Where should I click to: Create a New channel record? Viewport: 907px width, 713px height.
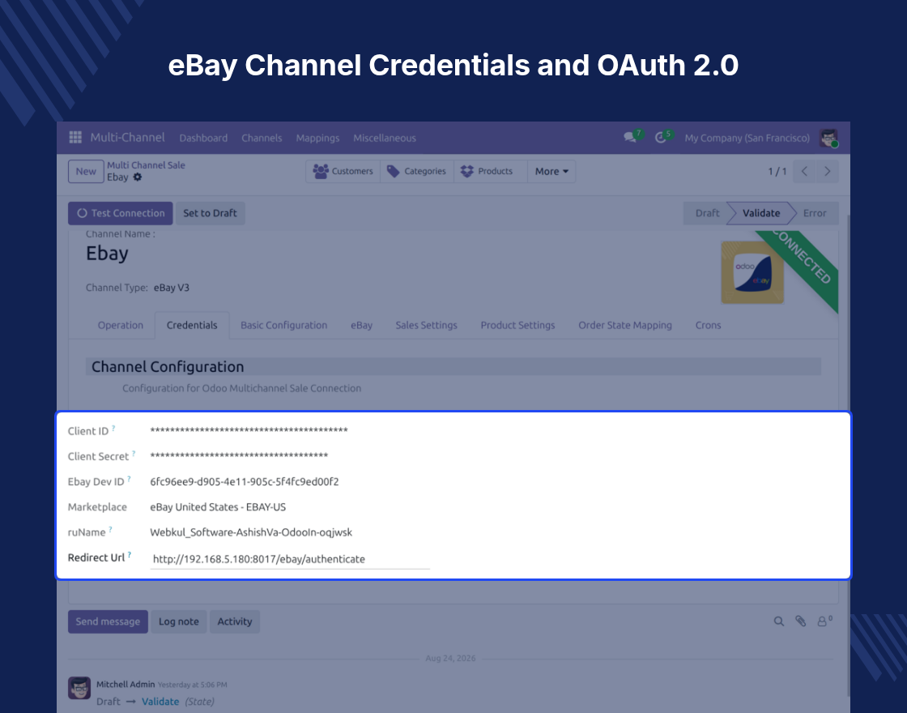pyautogui.click(x=86, y=171)
